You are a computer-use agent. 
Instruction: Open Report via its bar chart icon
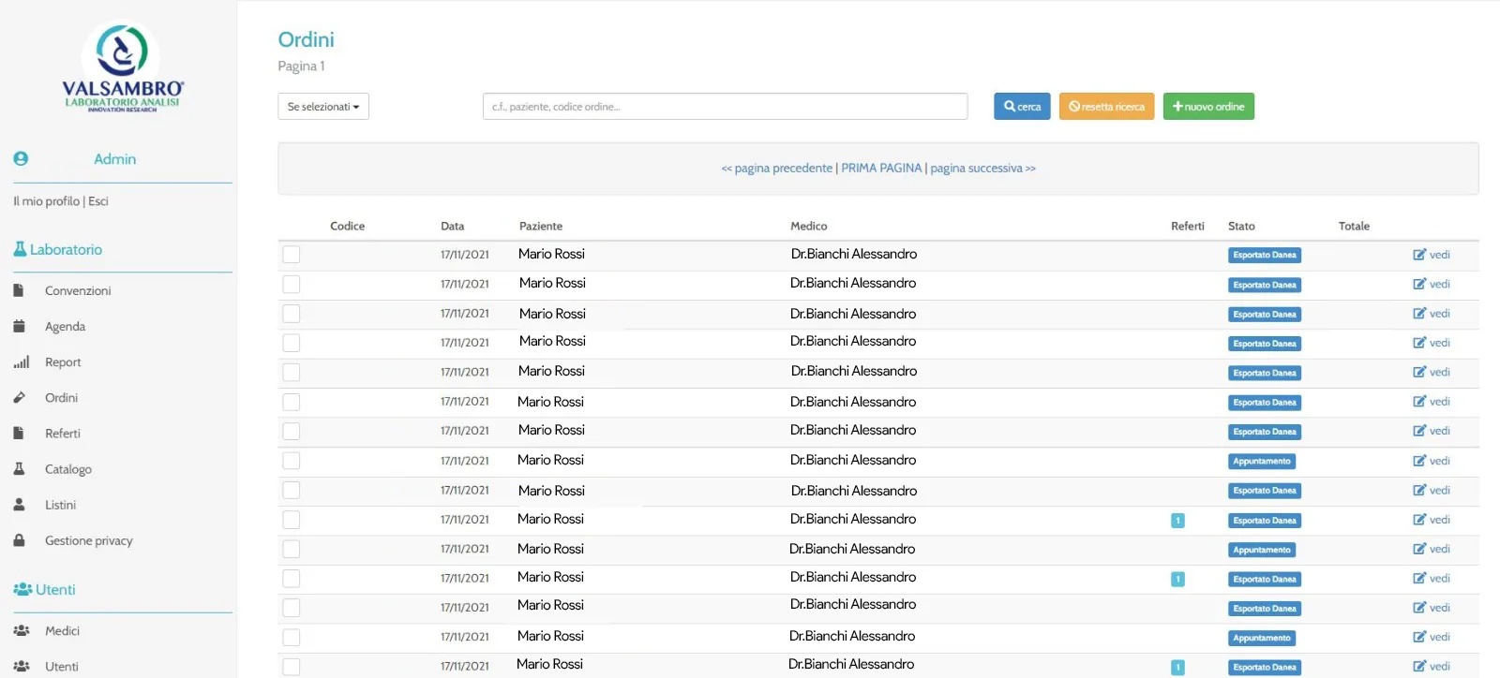click(x=21, y=362)
